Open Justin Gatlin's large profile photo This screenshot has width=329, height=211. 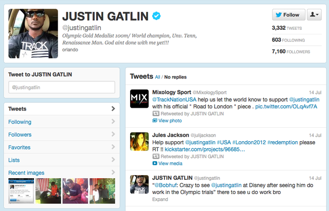coord(33,33)
